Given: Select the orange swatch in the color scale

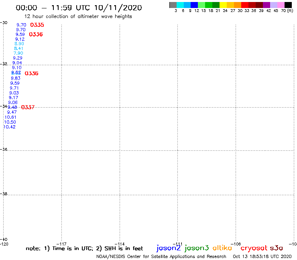Looking at the screenshot, I should click(x=238, y=5).
